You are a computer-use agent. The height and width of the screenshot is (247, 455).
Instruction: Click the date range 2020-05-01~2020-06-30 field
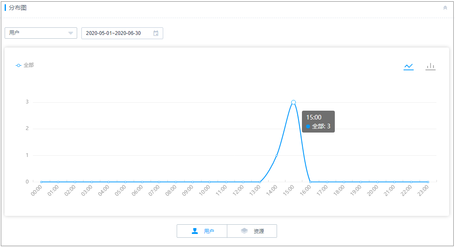(122, 33)
